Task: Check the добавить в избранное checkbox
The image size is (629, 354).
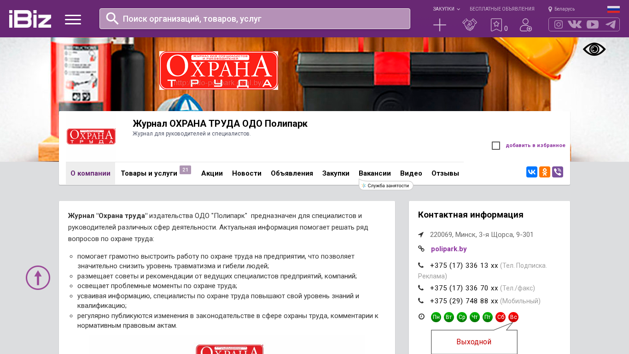Action: click(x=496, y=146)
